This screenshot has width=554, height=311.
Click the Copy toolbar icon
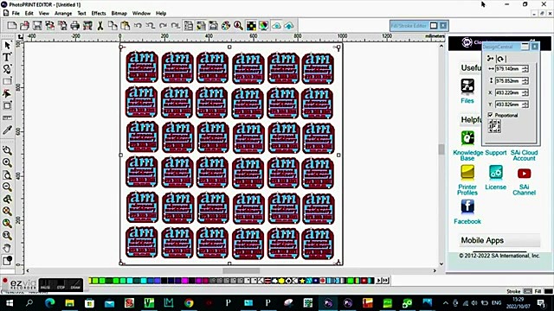point(113,26)
